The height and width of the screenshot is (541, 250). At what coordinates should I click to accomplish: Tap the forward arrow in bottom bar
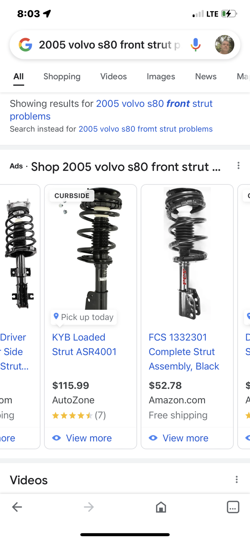[89, 507]
